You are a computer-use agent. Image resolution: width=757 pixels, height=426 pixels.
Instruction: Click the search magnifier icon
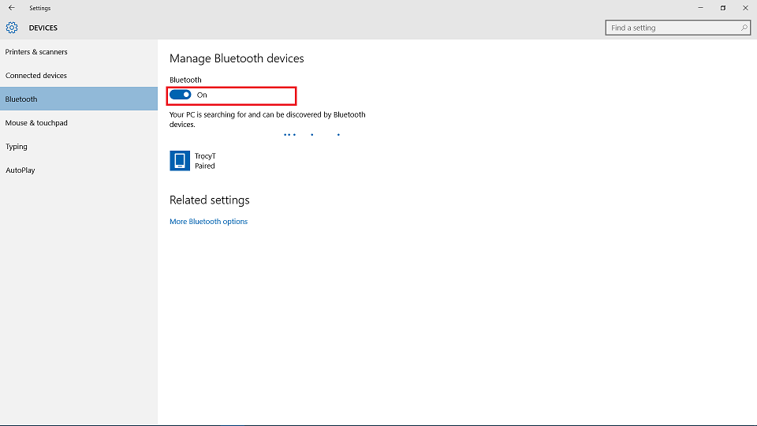click(744, 28)
